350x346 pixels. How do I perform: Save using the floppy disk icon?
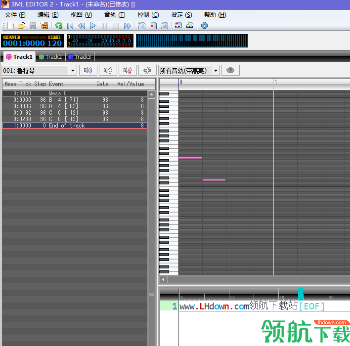point(33,26)
